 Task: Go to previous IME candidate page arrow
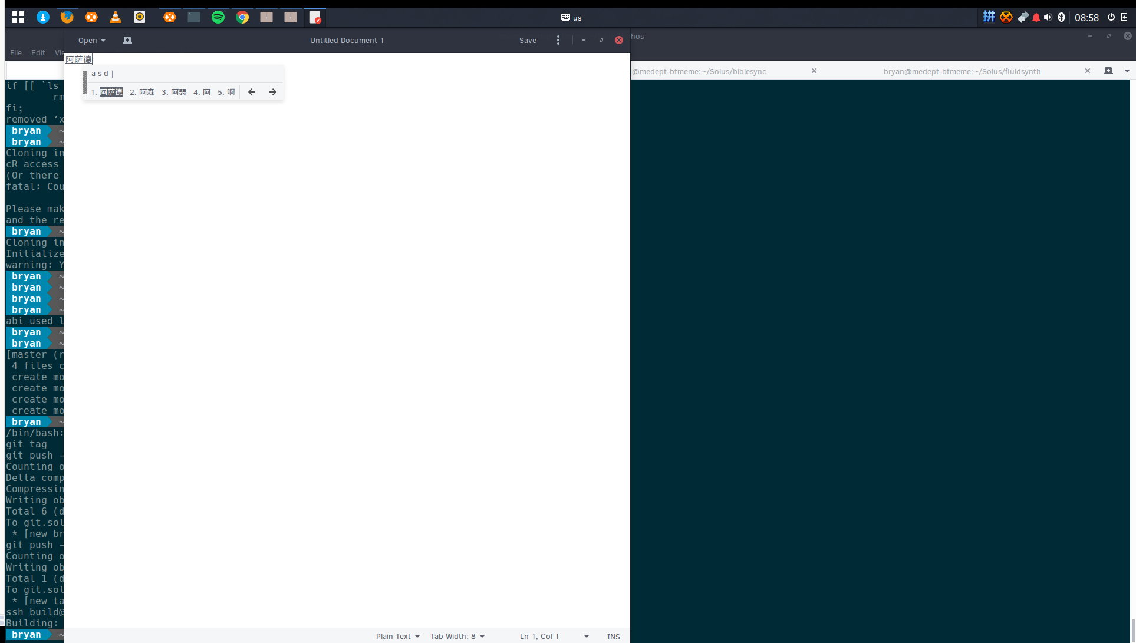coord(252,92)
